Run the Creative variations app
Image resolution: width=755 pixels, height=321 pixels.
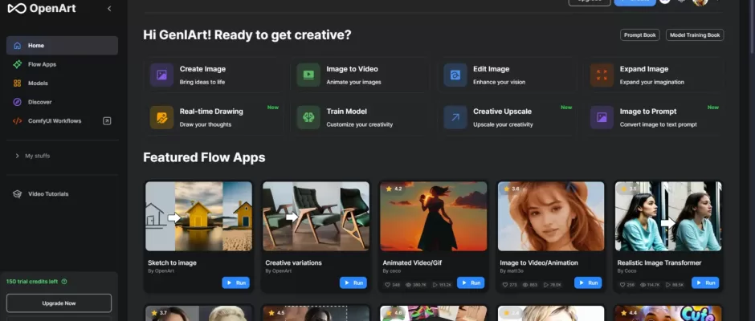353,283
